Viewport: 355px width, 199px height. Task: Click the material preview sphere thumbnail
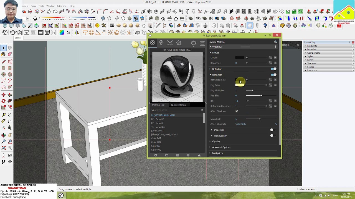[x=177, y=77]
